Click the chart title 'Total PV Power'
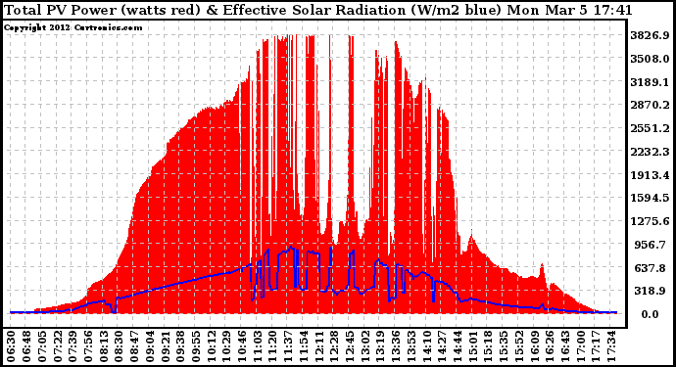Screen dimensions: 676x367 [60, 11]
